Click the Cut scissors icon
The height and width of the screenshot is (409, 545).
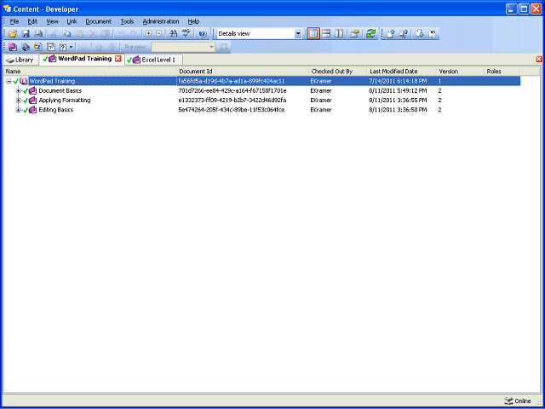(x=54, y=34)
